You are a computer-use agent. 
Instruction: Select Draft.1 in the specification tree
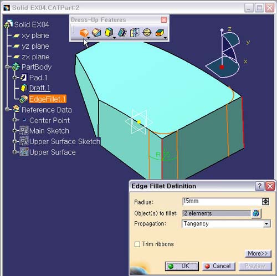39,88
